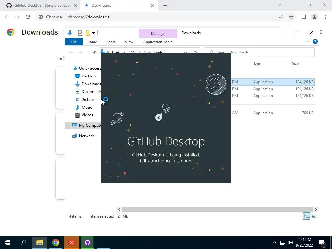The image size is (332, 249).
Task: Go up one folder level
Action: (x=95, y=52)
